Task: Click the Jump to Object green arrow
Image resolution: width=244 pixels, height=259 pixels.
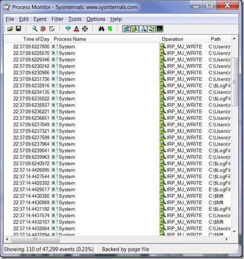Action: coord(110,29)
